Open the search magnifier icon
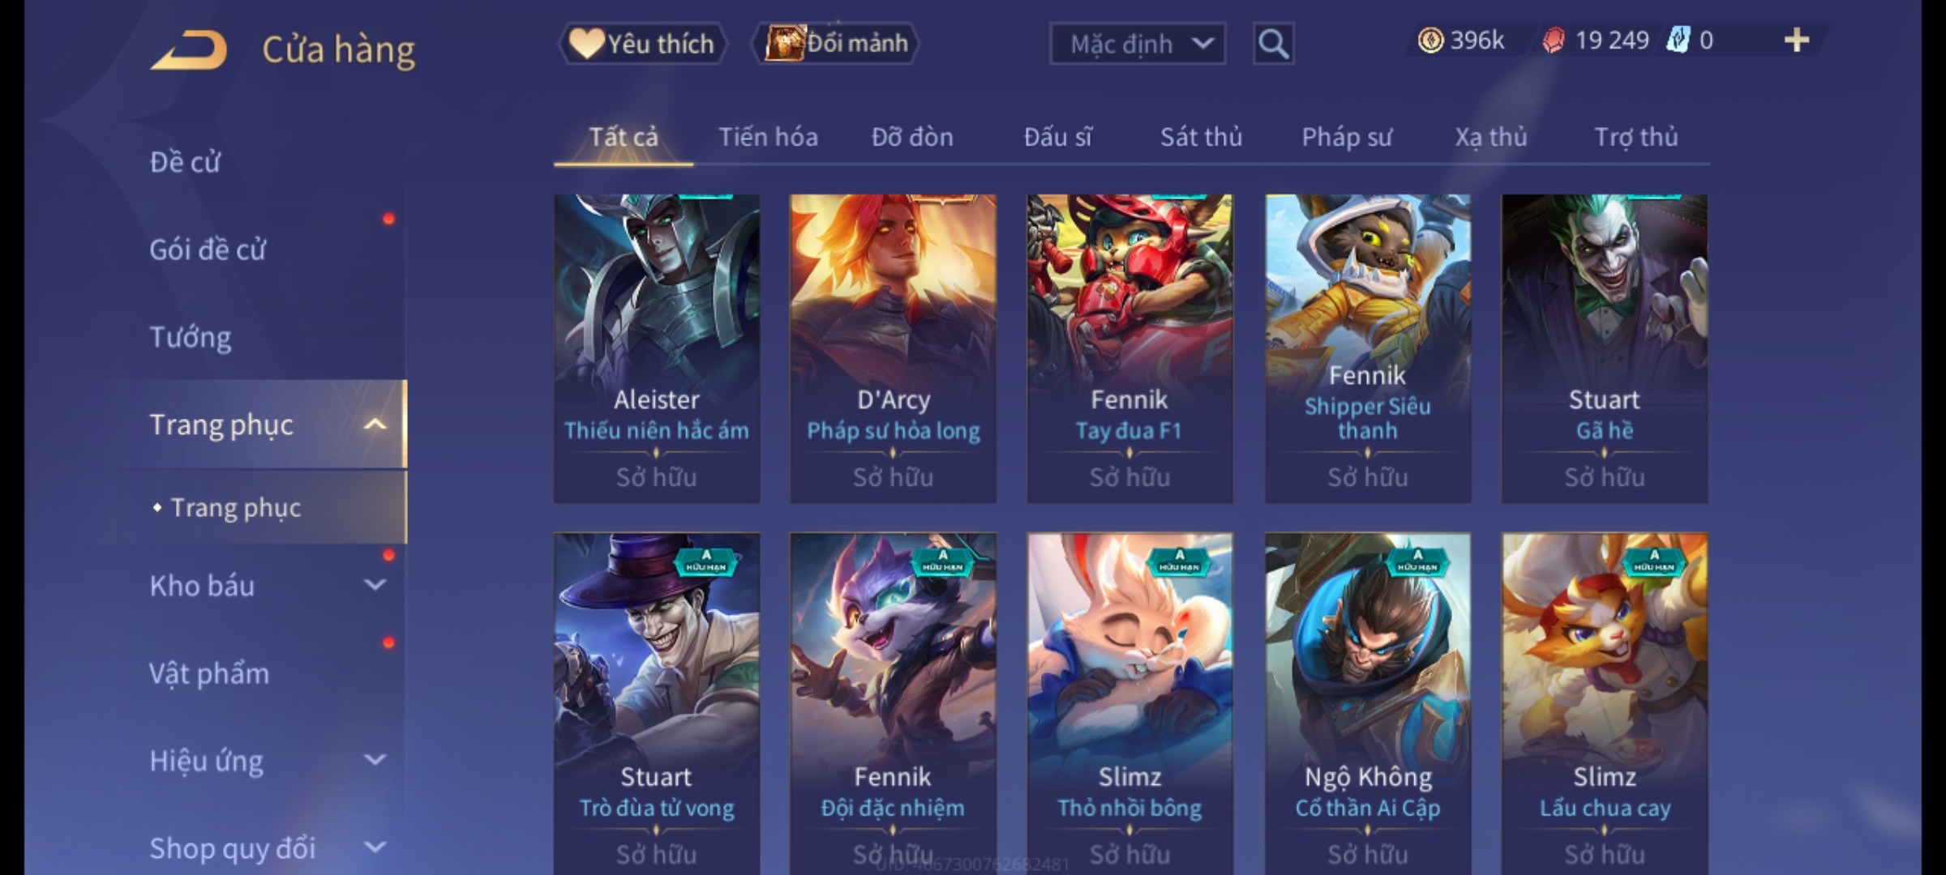Viewport: 1946px width, 875px height. pos(1273,44)
